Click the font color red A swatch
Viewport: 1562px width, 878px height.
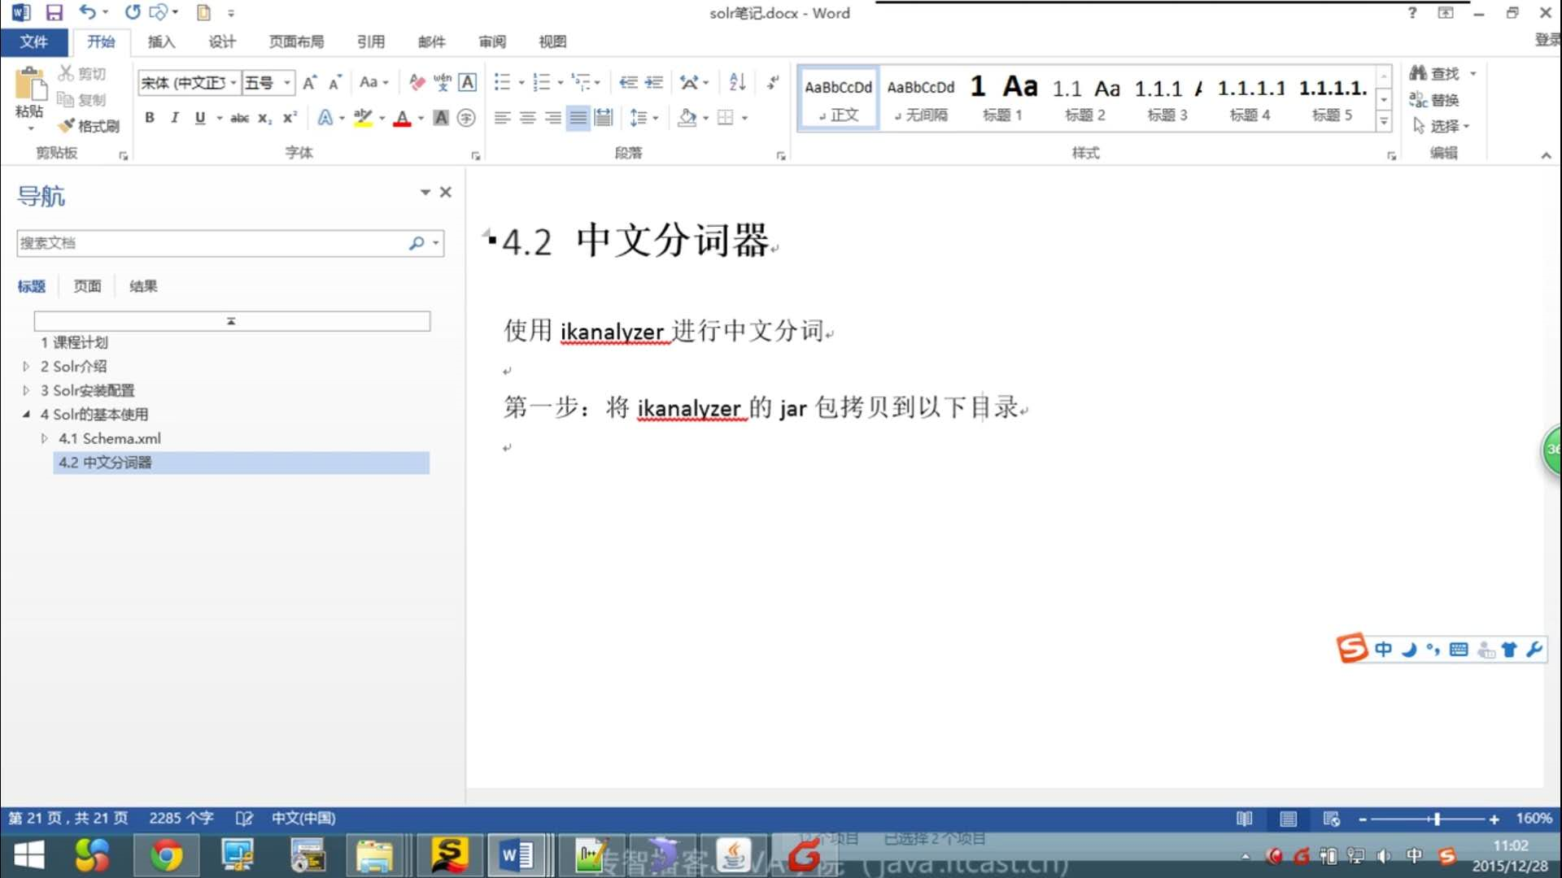coord(402,118)
